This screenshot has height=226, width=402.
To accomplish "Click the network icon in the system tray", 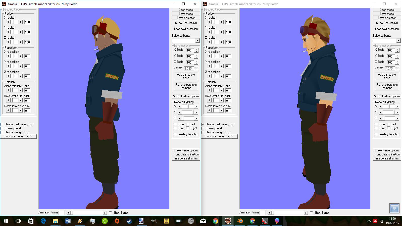I will pyautogui.click(x=381, y=221).
